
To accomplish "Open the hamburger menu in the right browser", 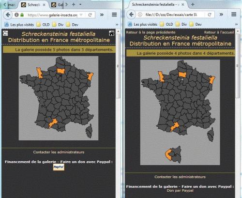I will [x=234, y=15].
